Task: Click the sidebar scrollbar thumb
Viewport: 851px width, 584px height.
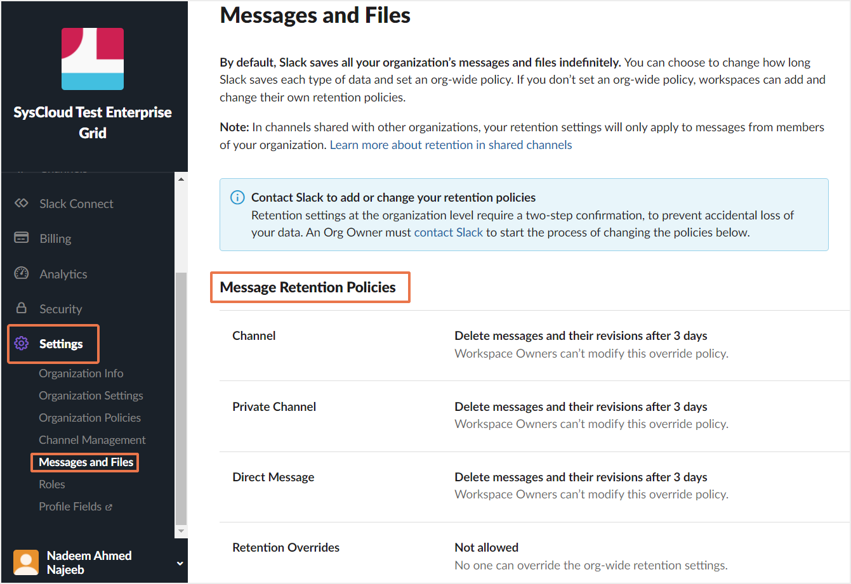Action: (x=181, y=398)
